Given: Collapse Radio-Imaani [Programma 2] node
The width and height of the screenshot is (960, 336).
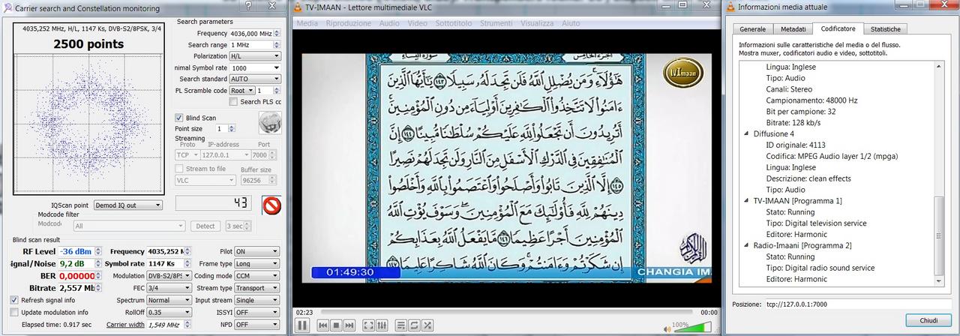Looking at the screenshot, I should point(746,245).
